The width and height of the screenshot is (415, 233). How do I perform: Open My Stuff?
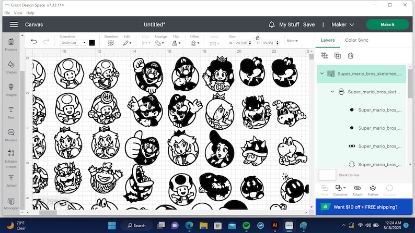pos(289,24)
